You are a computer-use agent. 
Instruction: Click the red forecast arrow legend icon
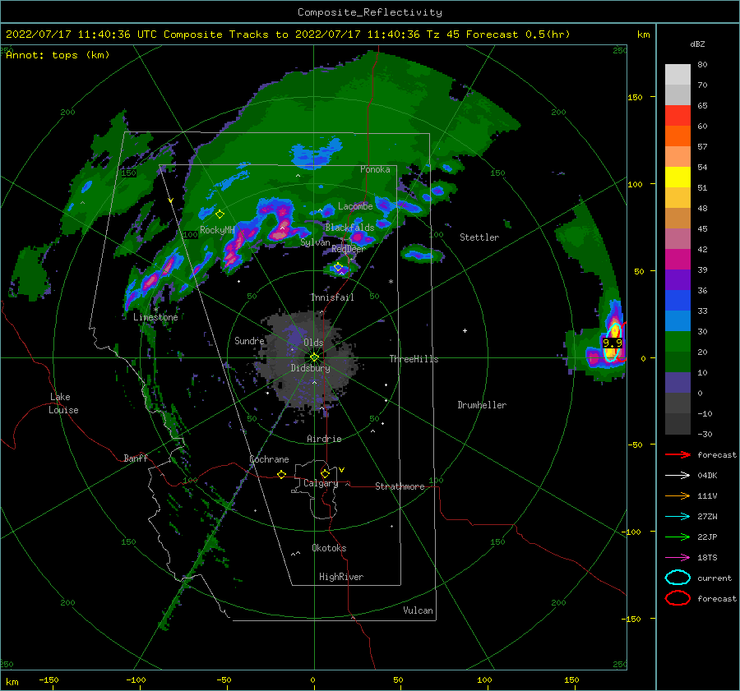coord(678,454)
